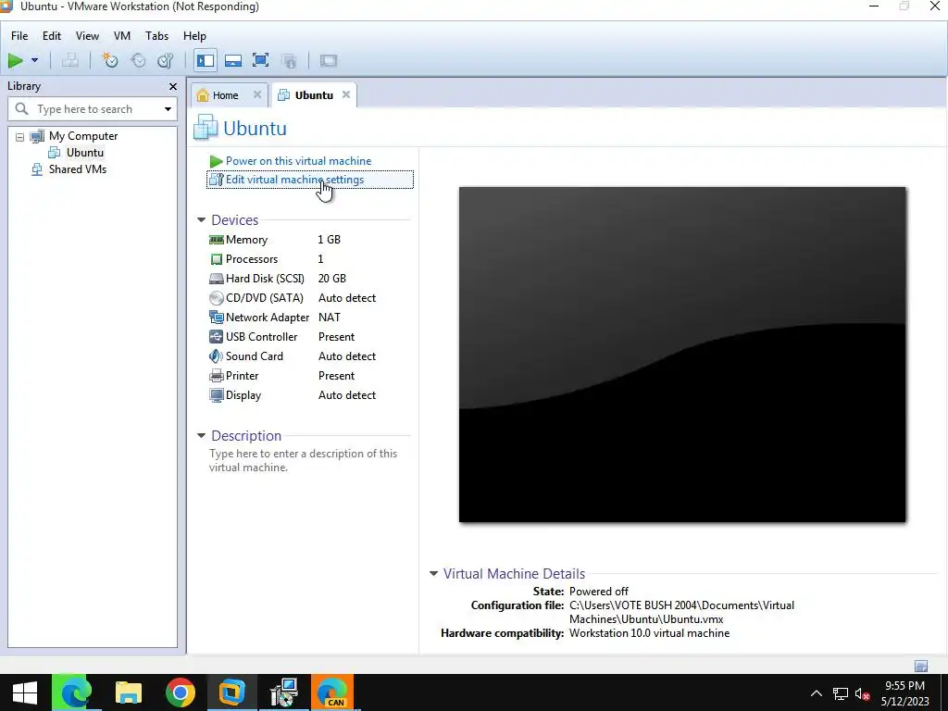This screenshot has width=948, height=711.
Task: Click the Revert to Snapshot toolbar icon
Action: pos(139,60)
